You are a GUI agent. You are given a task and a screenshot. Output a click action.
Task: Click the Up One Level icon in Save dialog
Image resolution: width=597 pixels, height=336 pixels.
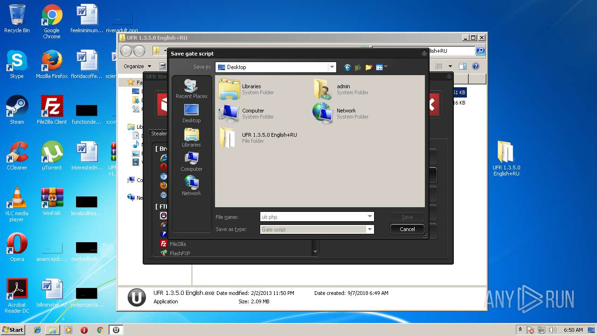click(x=358, y=67)
